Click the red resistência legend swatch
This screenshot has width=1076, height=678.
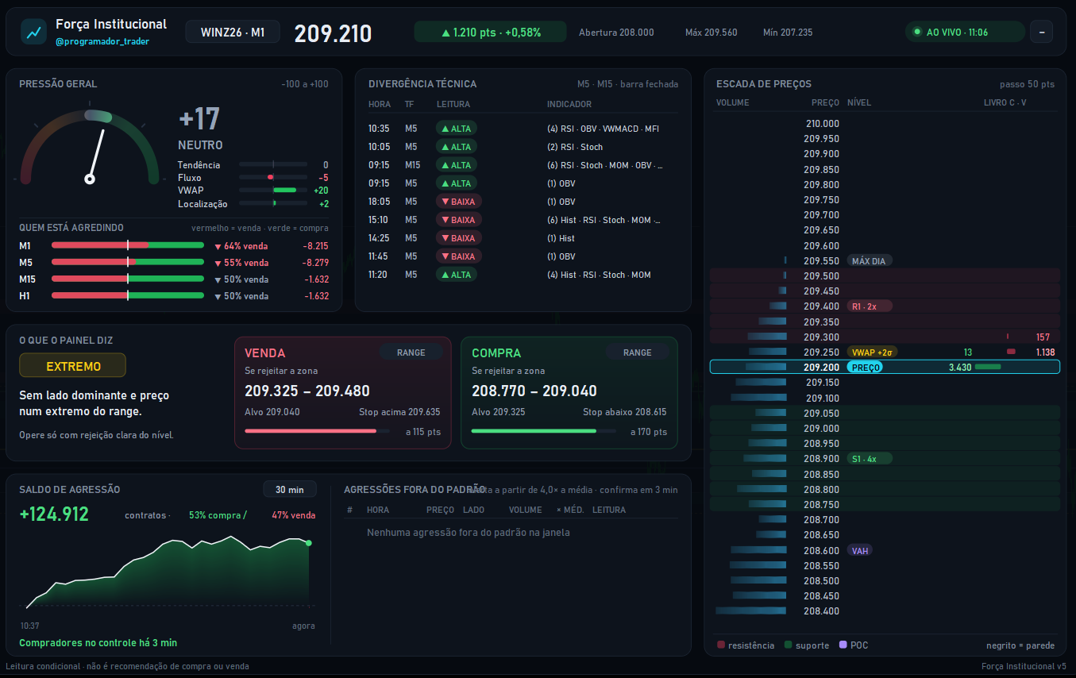tap(720, 645)
